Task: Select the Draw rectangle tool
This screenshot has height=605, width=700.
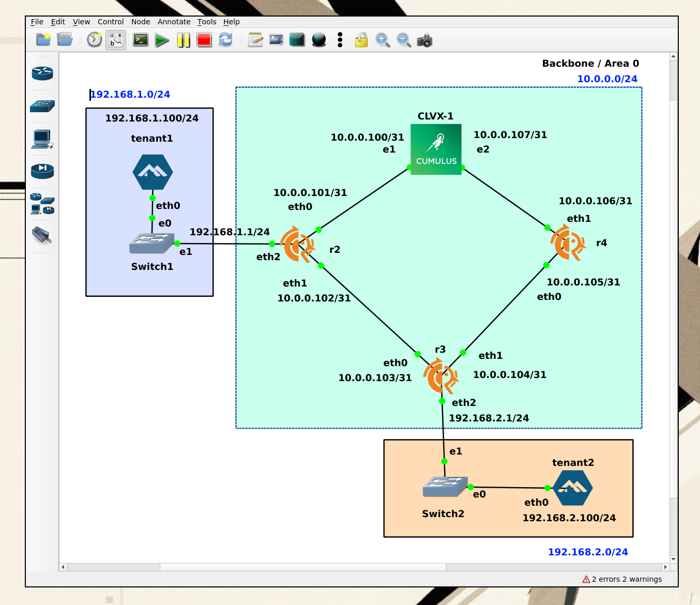Action: point(297,40)
